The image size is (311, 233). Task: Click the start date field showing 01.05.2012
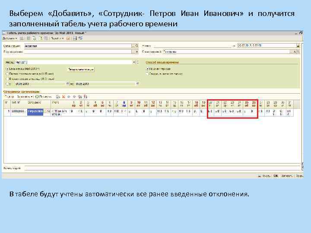click(x=40, y=84)
